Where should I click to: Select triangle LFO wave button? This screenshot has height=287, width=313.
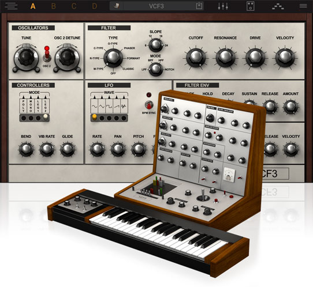pyautogui.click(x=102, y=118)
